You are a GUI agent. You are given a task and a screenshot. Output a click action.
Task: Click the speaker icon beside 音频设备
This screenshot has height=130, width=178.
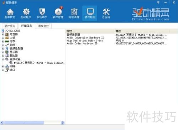coord(7,59)
